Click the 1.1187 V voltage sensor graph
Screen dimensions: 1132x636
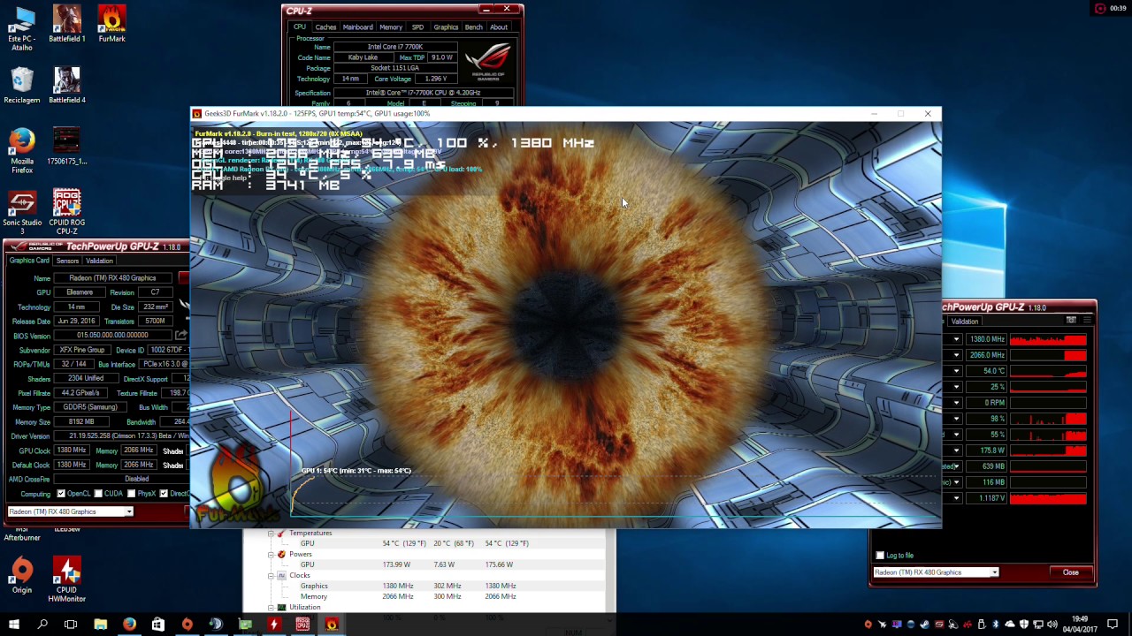click(1048, 498)
